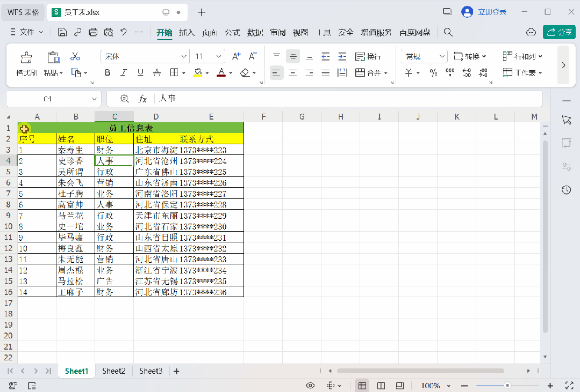Click the Save icon in quick toolbar
580x392 pixels.
click(x=62, y=33)
